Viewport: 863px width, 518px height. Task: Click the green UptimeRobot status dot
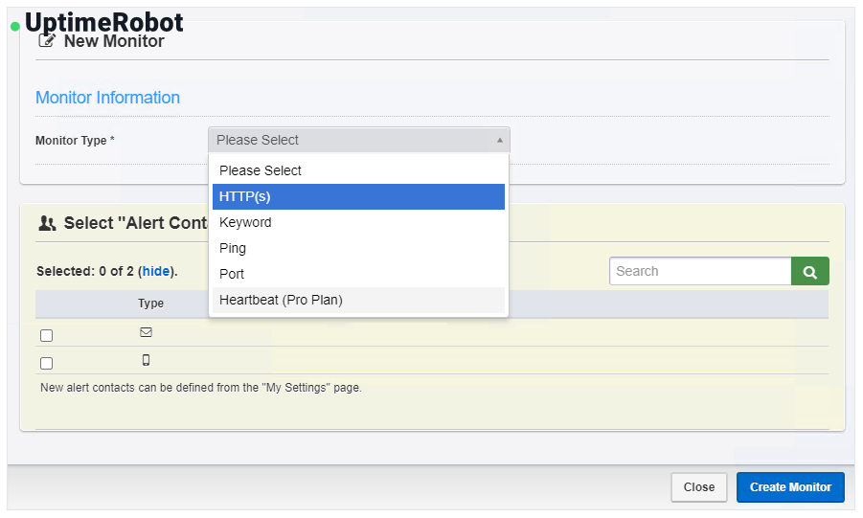tap(14, 27)
